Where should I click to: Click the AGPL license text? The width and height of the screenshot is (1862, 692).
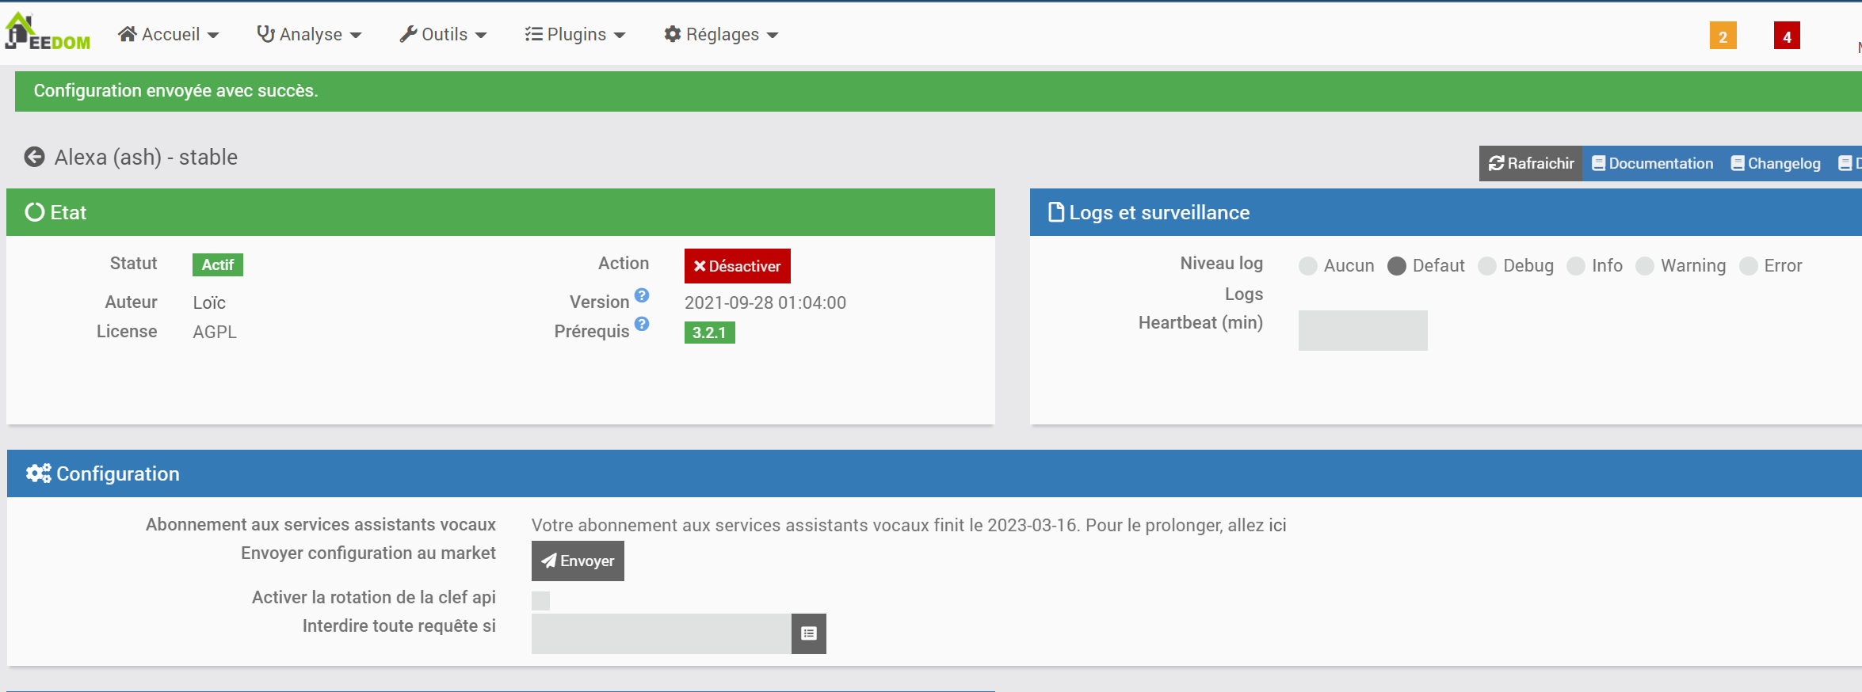coord(215,332)
